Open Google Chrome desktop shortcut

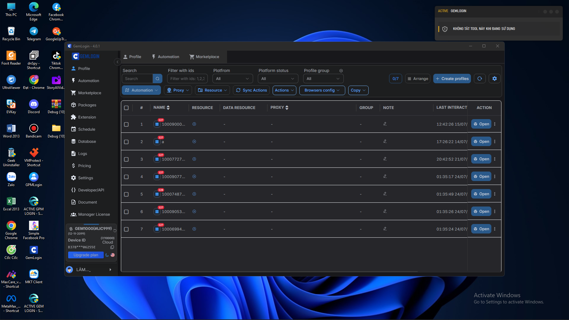pos(11,230)
